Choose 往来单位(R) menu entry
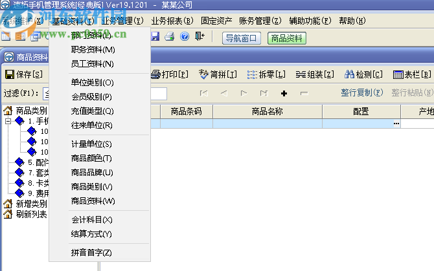Image resolution: width=434 pixels, height=271 pixels. 100,125
